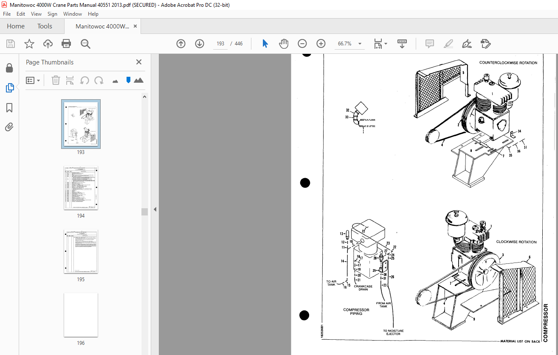
Task: Switch to the Home tab
Action: [16, 26]
